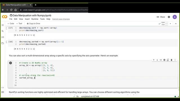Place cursor on sorted_array_2 line
The width and height of the screenshot is (180, 101).
27,78
